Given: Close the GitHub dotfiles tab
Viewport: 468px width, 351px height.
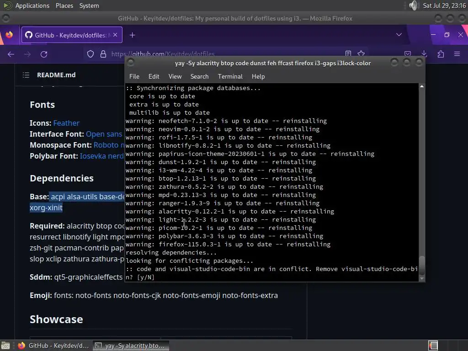Looking at the screenshot, I should click(115, 35).
